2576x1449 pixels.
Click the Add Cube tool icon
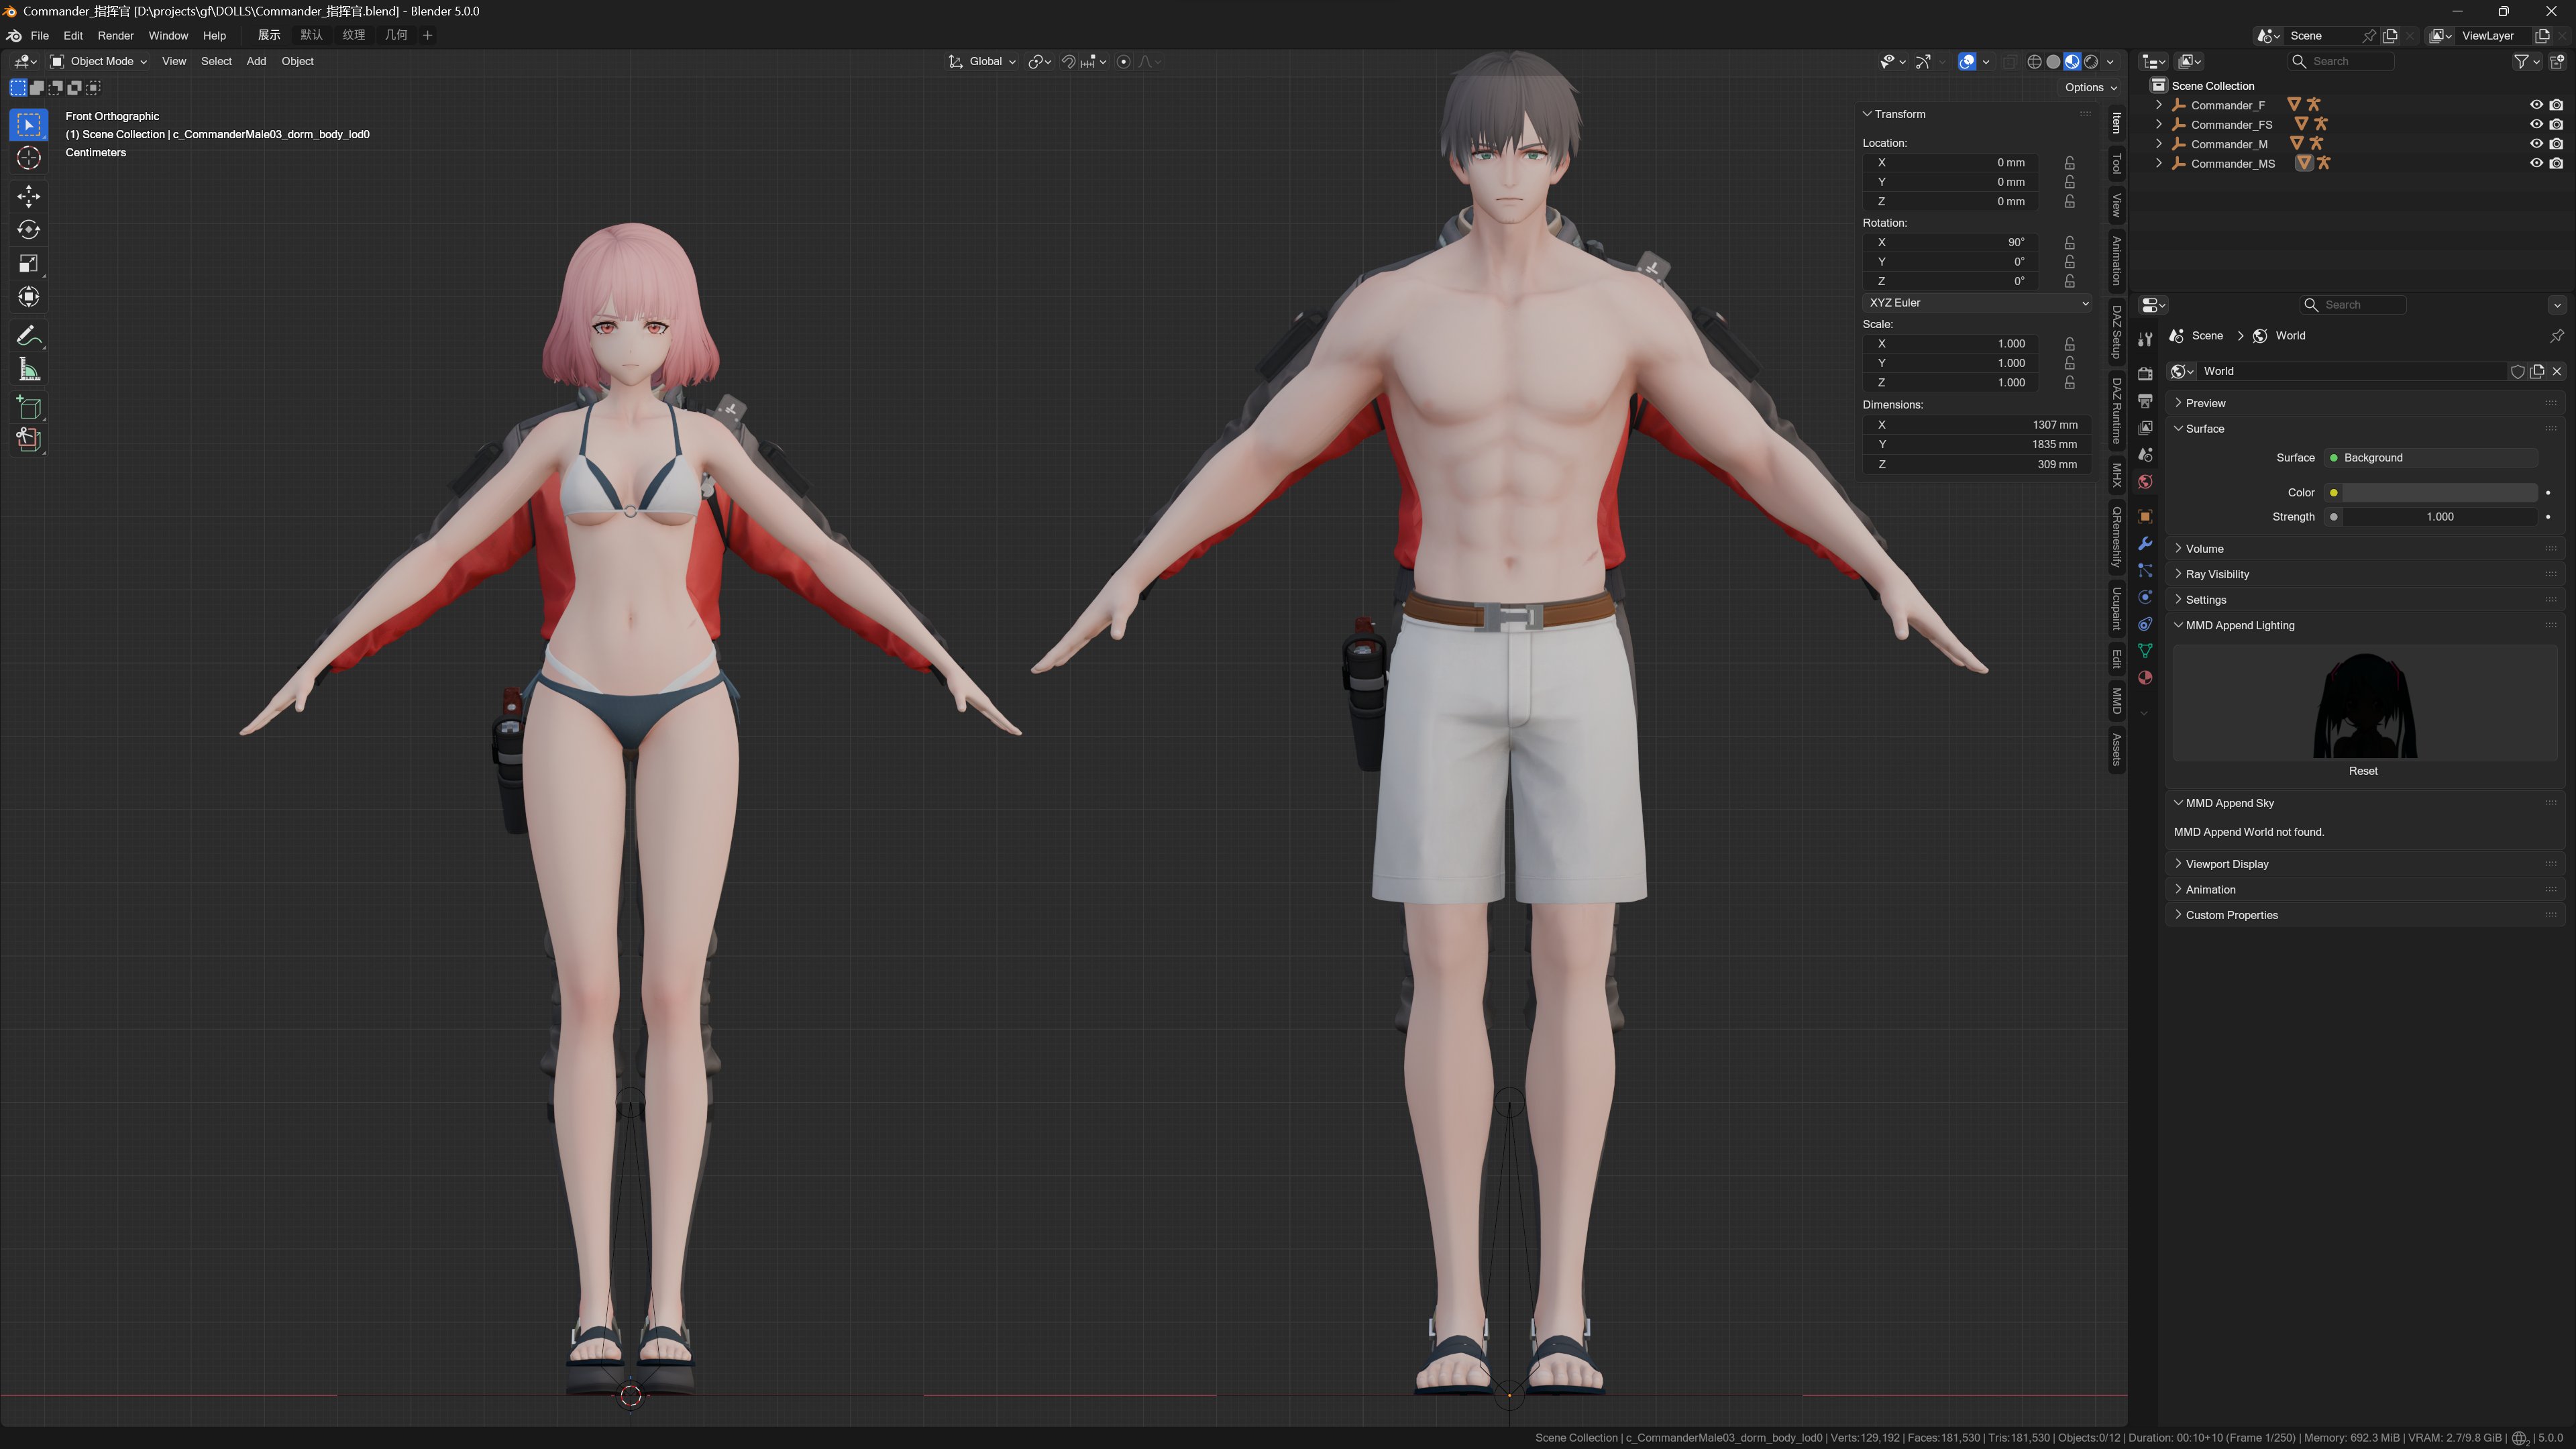28,407
